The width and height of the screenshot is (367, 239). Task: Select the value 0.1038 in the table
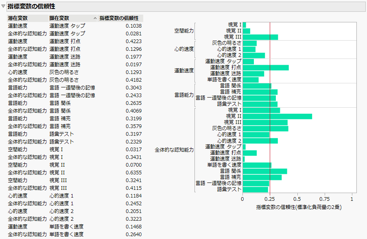pyautogui.click(x=133, y=26)
